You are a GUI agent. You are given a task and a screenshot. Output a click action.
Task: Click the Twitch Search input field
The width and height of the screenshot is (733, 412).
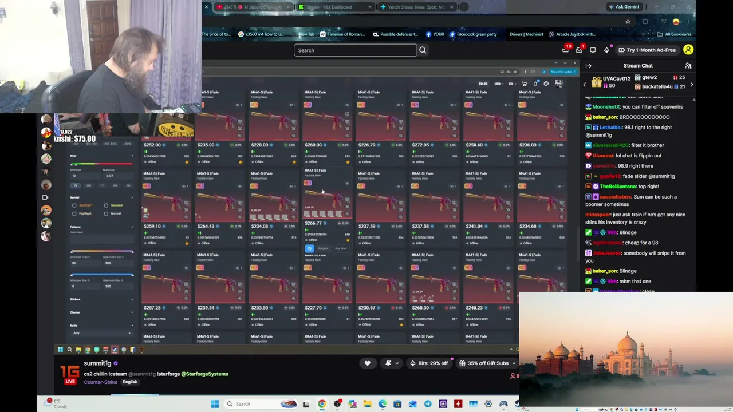pyautogui.click(x=355, y=50)
